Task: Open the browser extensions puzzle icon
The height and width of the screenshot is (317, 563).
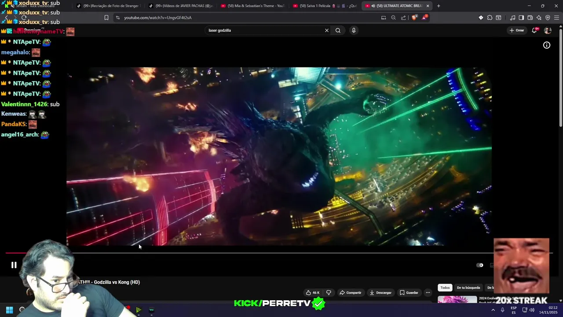Action: [x=490, y=18]
